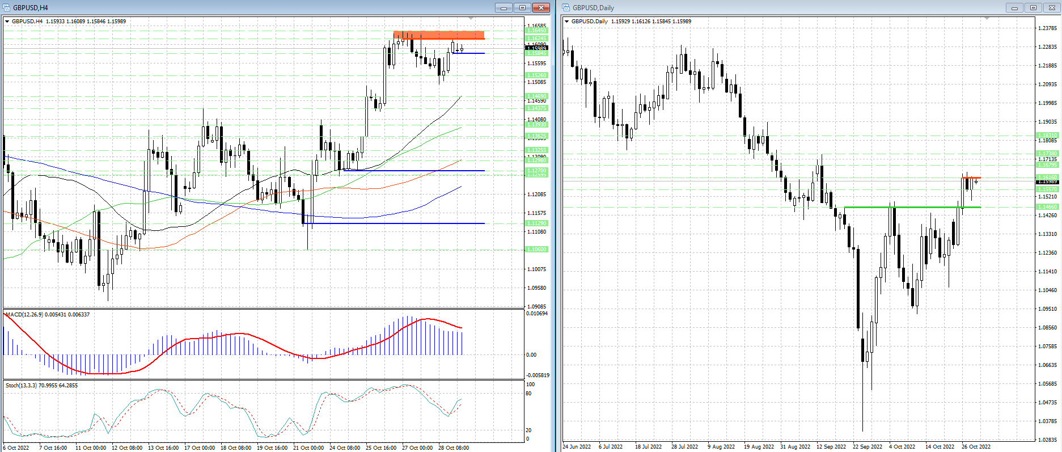The image size is (1062, 452).
Task: Click the Daily chart shift triangle marker
Action: (x=987, y=19)
